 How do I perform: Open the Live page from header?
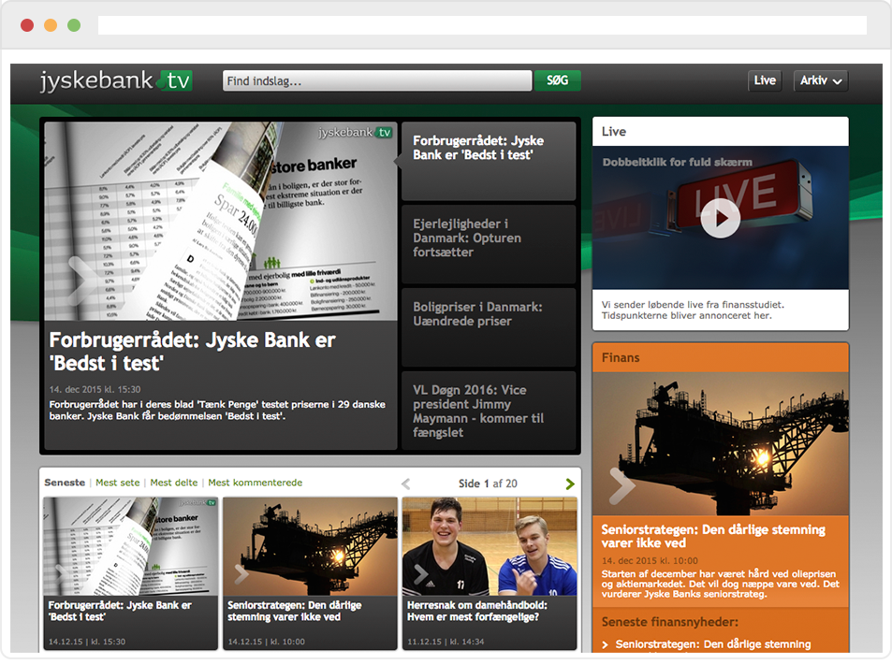765,80
